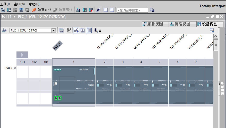Image resolution: width=226 pixels, height=128 pixels.
Task: Expand left rack slots arrow
Action: (22, 55)
